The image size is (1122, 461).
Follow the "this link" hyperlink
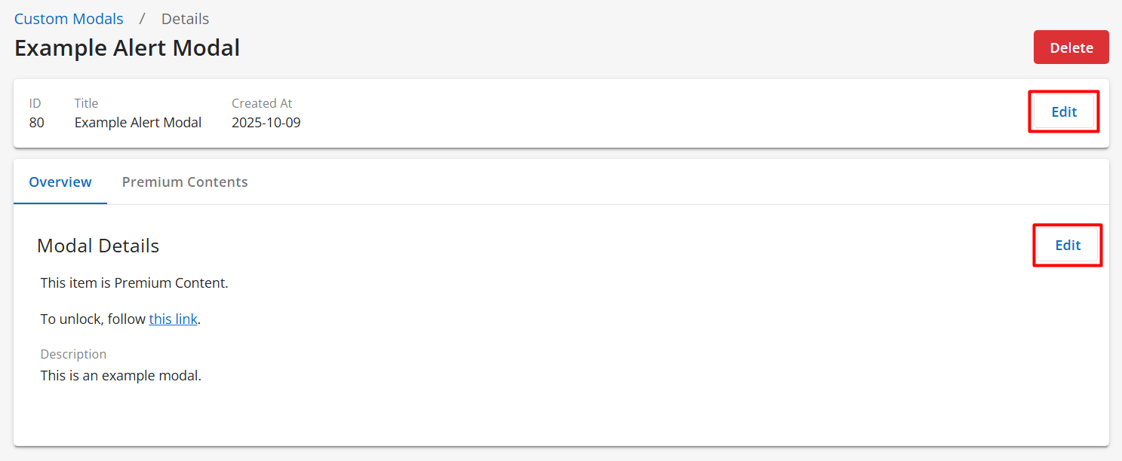[x=173, y=319]
